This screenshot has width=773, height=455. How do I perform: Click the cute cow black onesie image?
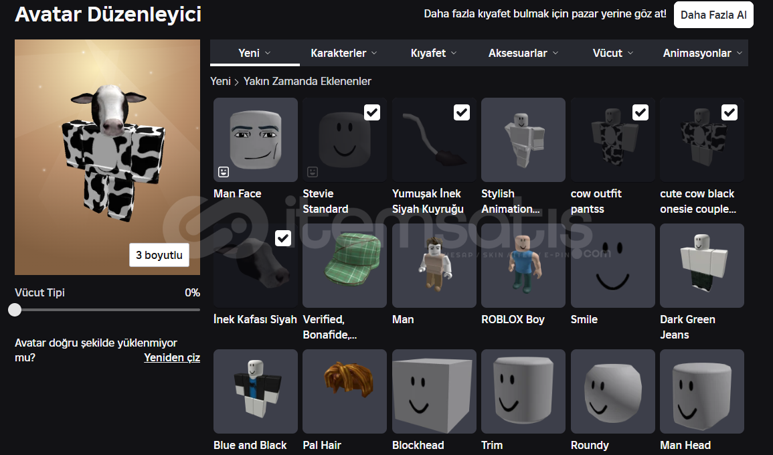pos(702,139)
